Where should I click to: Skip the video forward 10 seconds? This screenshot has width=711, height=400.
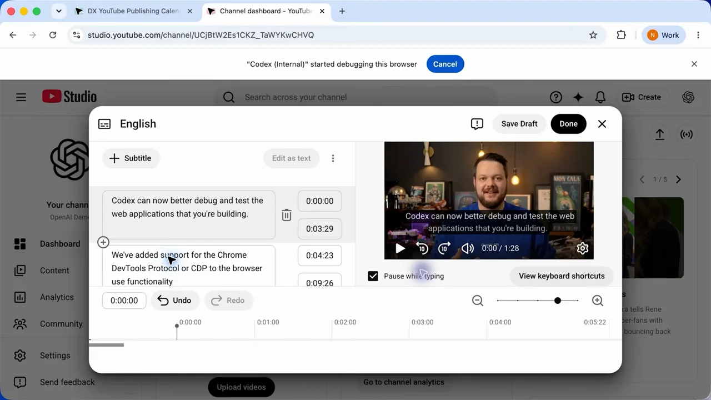point(444,248)
